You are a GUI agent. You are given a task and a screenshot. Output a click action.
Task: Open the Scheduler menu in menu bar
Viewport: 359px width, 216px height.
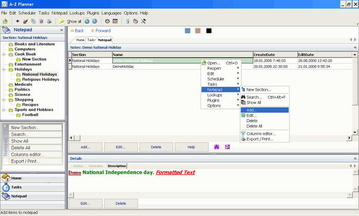tap(27, 13)
